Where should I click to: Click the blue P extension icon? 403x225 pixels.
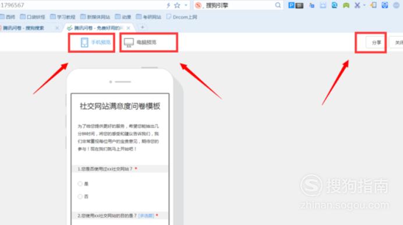pyautogui.click(x=291, y=5)
